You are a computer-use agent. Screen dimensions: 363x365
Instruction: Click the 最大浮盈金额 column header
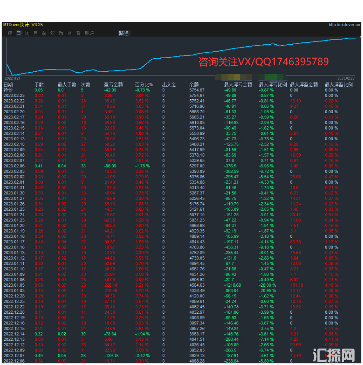coord(304,85)
